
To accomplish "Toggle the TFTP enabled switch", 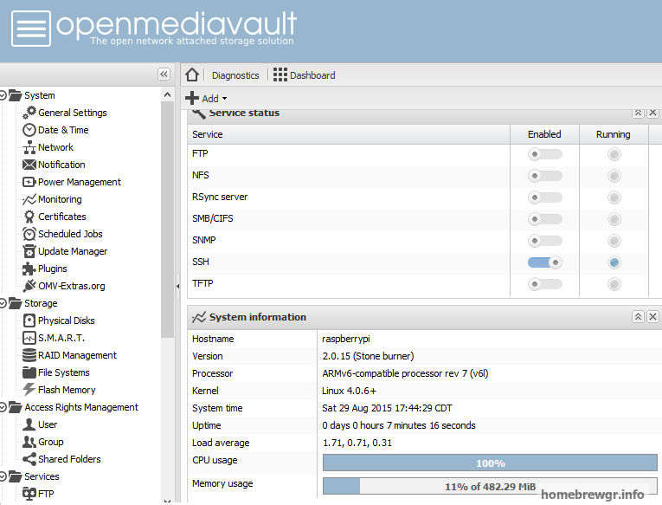I will point(544,284).
